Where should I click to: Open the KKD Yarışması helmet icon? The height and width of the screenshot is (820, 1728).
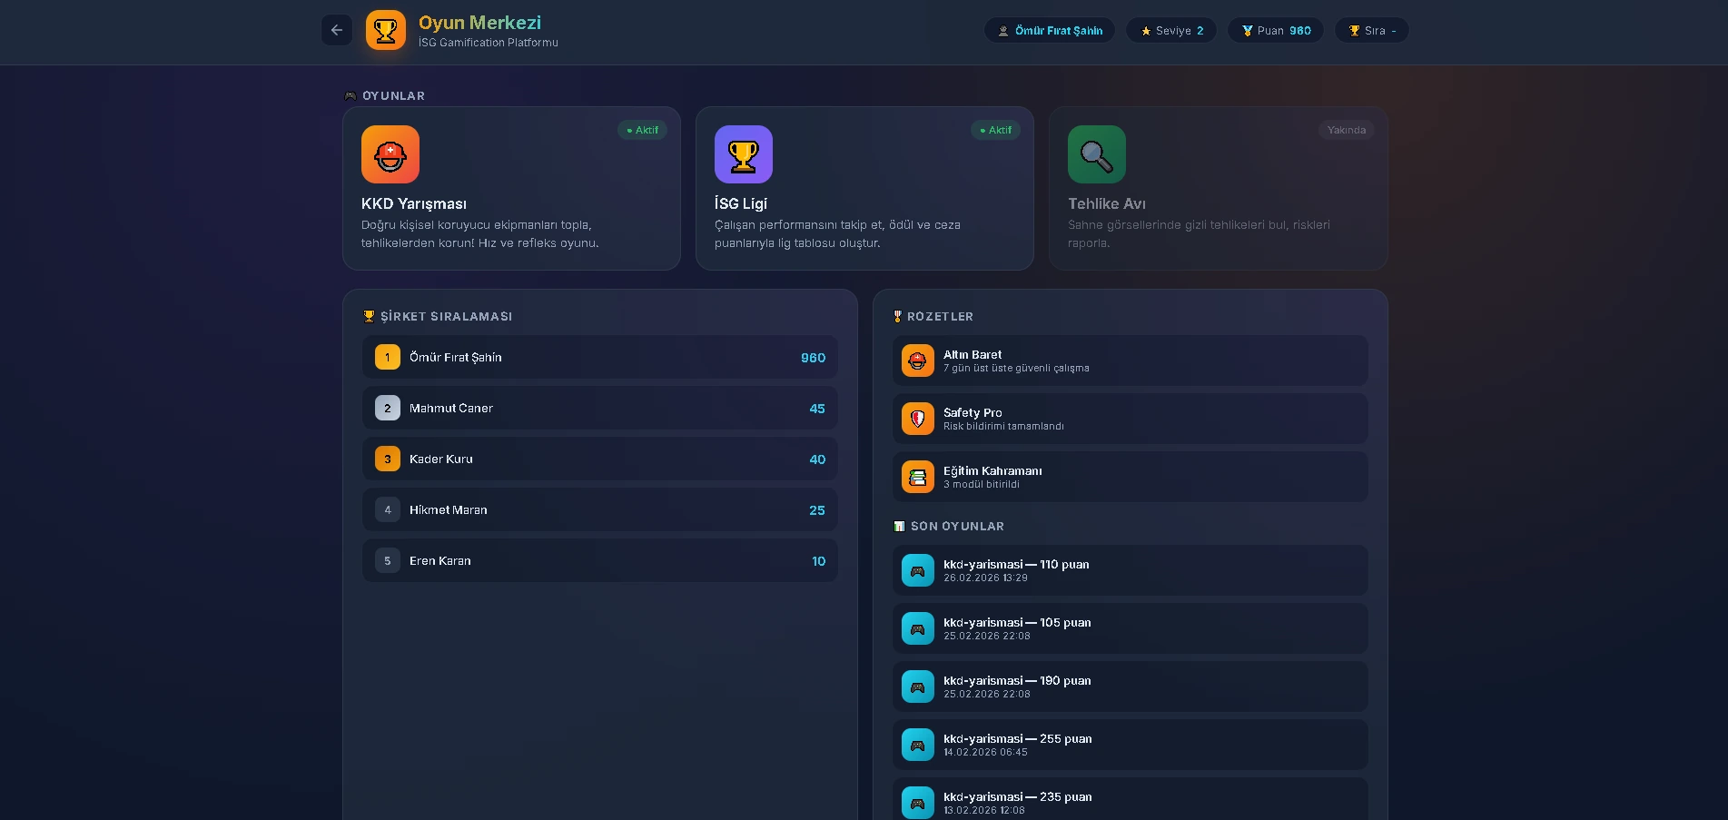tap(390, 154)
